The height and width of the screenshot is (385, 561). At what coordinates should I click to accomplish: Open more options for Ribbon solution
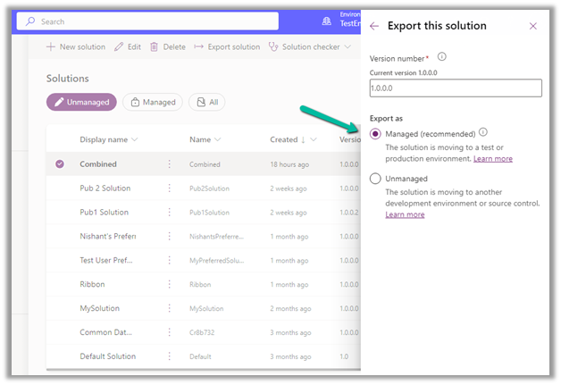click(169, 284)
